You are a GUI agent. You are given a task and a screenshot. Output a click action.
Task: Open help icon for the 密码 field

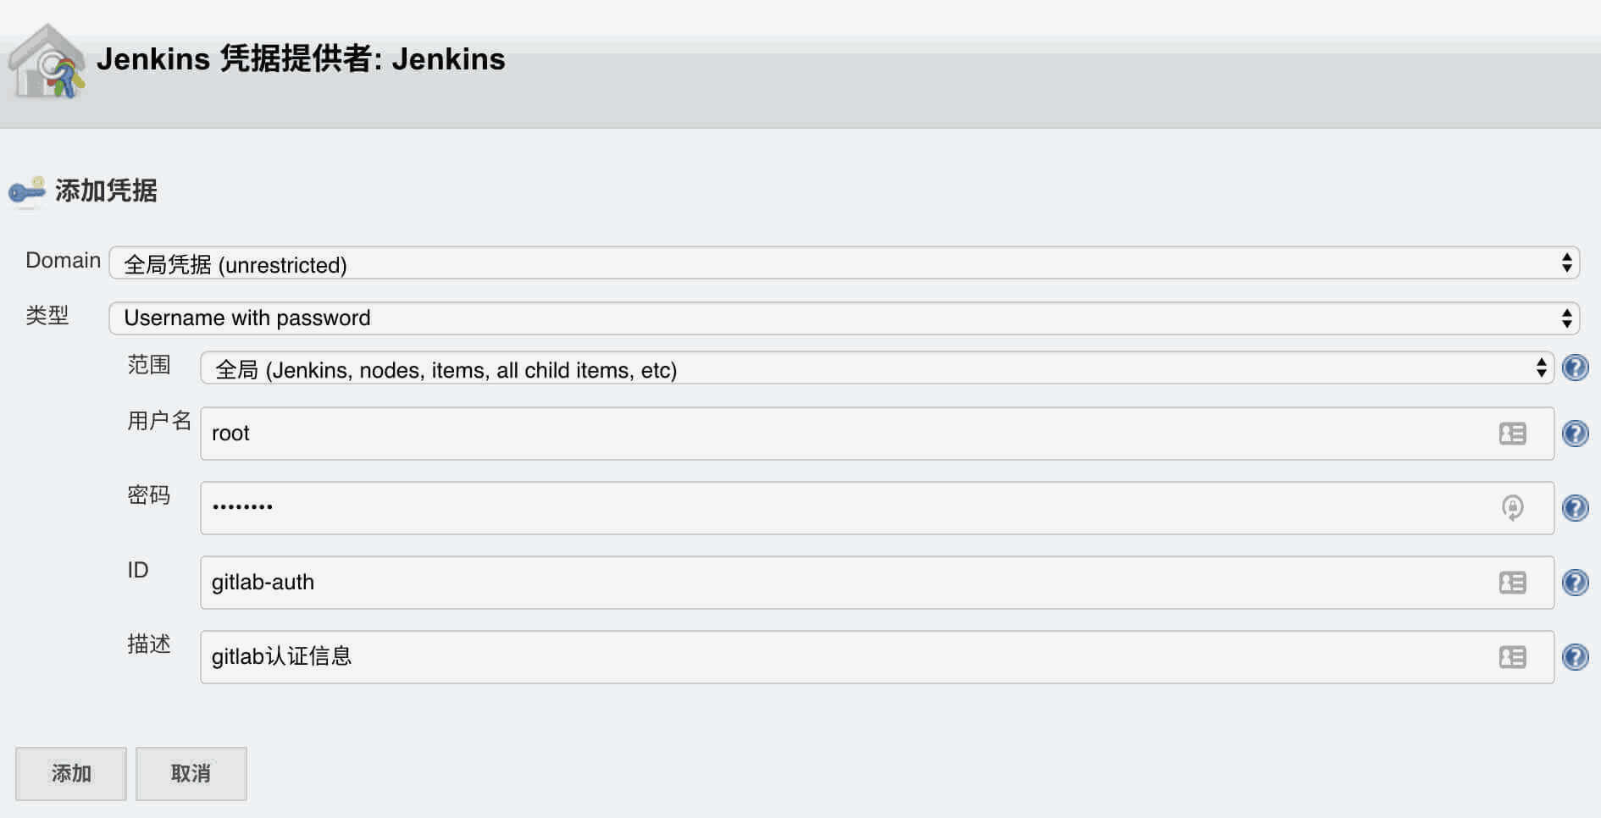(1575, 508)
